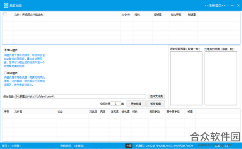Viewport: 242px width, 149px height.
Task: Click the 裁剪参数 column header
Action: (x=157, y=111)
